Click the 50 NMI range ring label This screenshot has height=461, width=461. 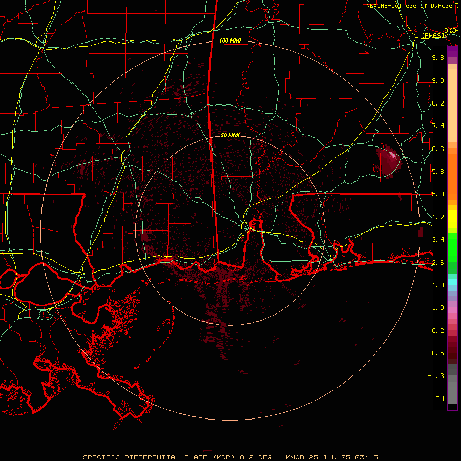coord(230,135)
